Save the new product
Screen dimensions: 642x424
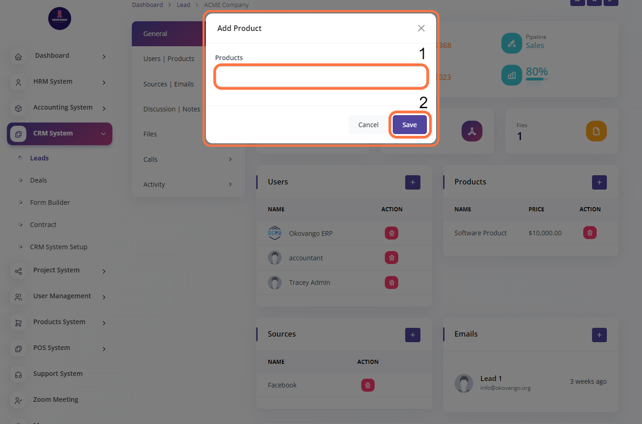pos(409,125)
